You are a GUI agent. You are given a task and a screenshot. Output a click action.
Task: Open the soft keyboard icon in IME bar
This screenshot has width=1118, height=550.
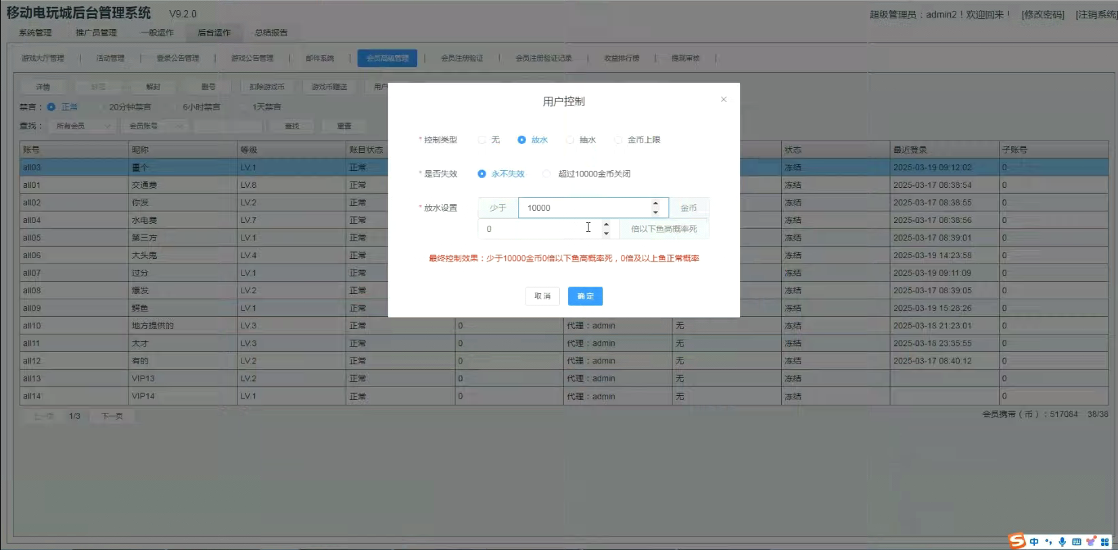[1077, 542]
